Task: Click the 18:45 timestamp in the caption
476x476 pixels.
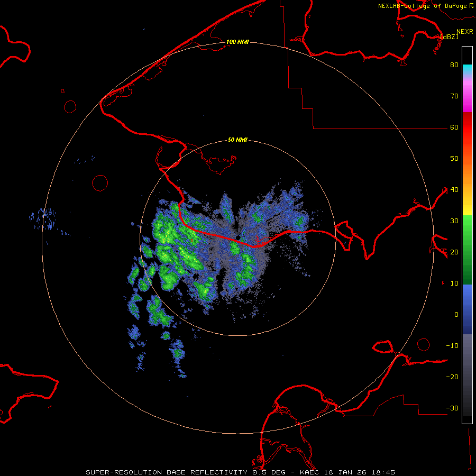Action: click(x=383, y=472)
